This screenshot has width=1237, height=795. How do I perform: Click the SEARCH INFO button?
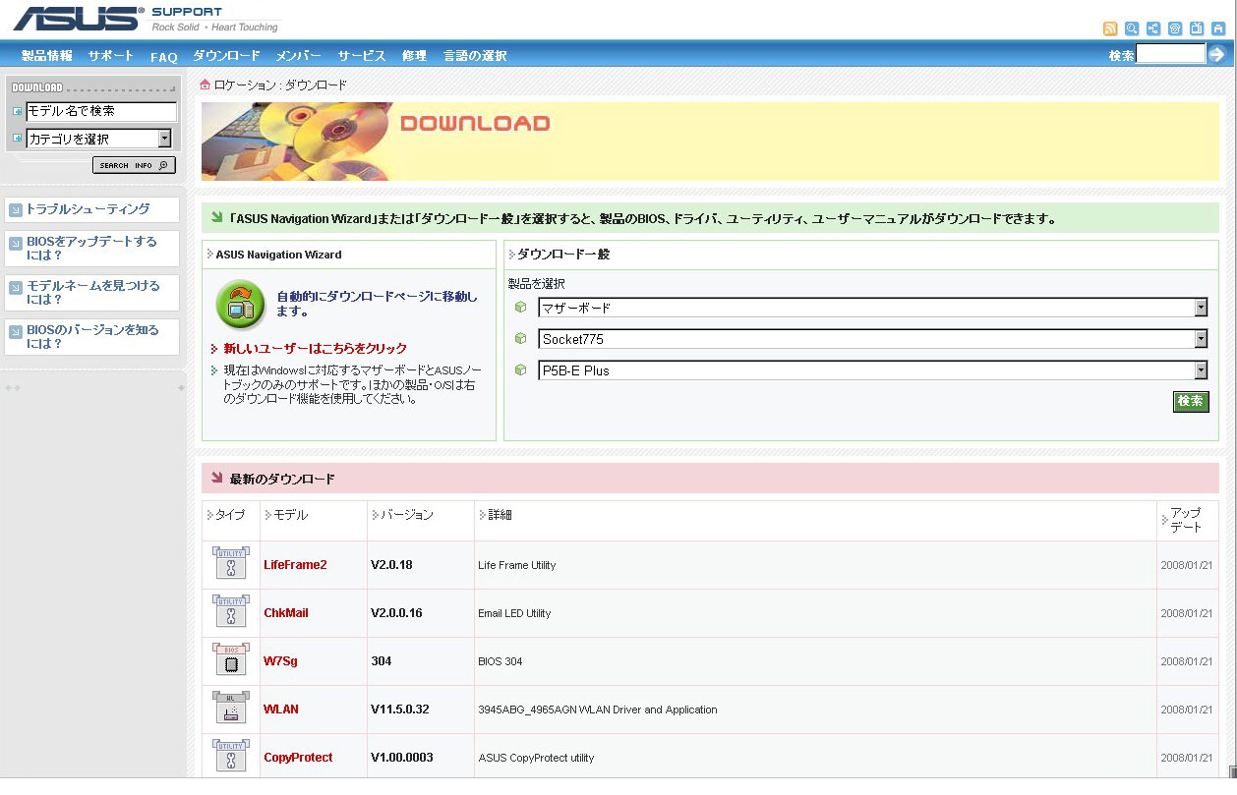pos(134,165)
